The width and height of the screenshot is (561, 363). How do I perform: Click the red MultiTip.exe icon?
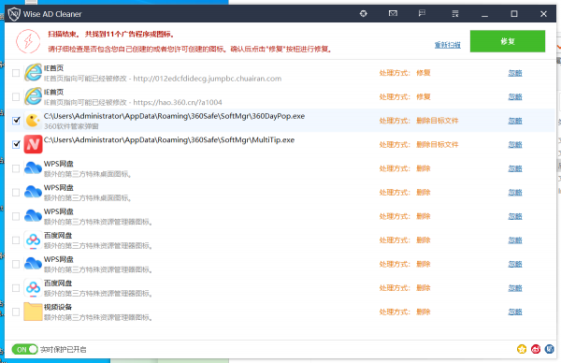(x=33, y=144)
